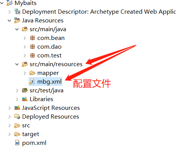Expand the JavaScript Resources node
This screenshot has width=176, height=149.
10,108
